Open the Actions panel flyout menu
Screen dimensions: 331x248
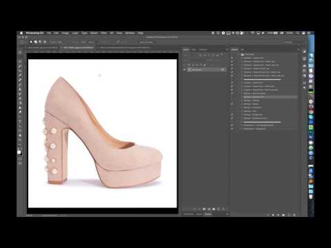(x=299, y=50)
